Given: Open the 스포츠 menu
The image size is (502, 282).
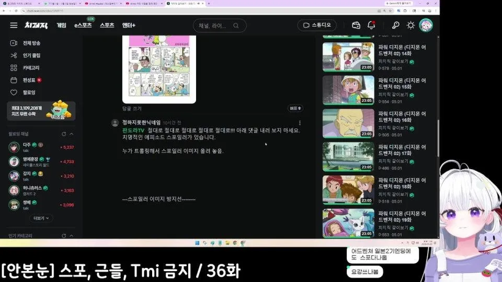Looking at the screenshot, I should [107, 25].
